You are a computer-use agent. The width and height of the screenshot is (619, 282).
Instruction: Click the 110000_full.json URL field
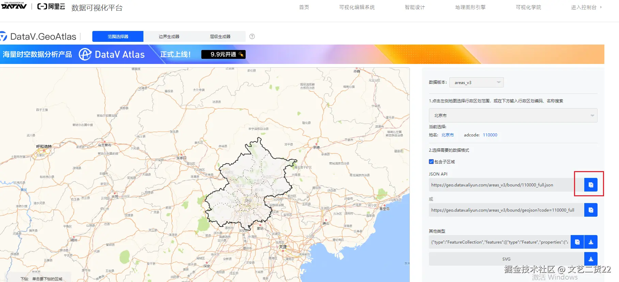[x=506, y=185]
